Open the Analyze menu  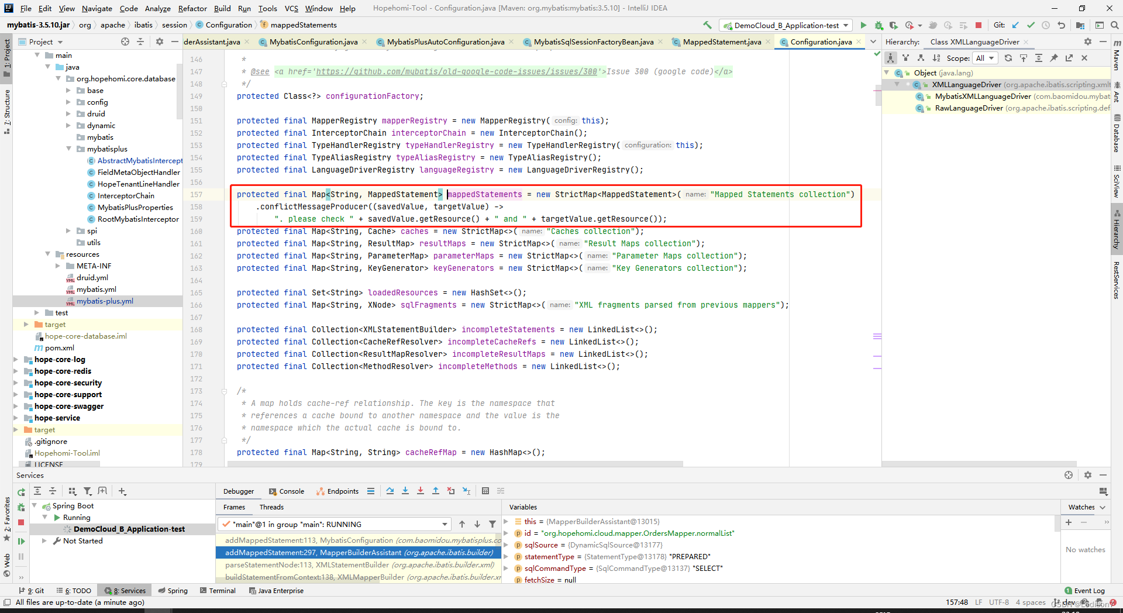[158, 8]
